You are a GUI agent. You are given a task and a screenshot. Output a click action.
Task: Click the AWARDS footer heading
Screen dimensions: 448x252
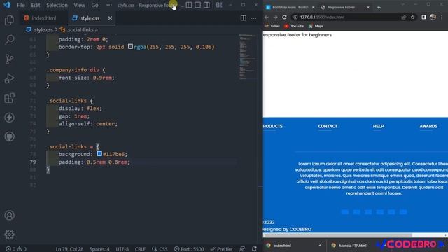point(428,126)
